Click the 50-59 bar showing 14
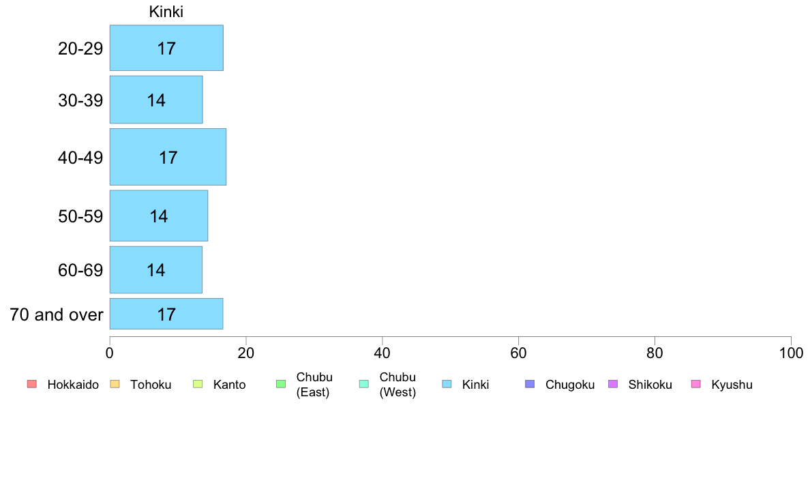 159,216
